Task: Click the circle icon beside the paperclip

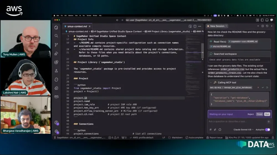Action: tap(220, 130)
